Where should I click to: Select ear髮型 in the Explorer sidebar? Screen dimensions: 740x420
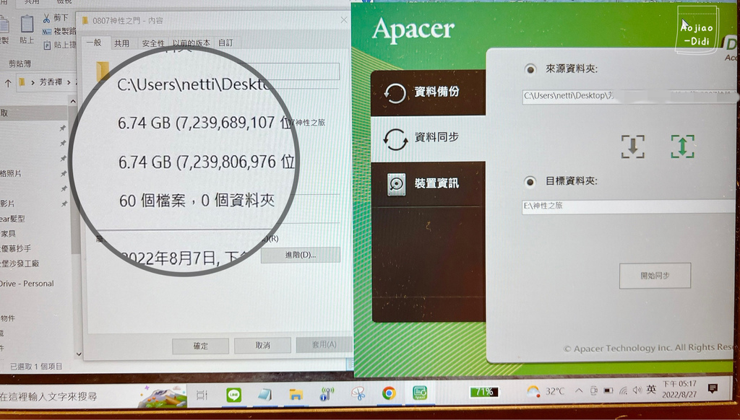pyautogui.click(x=12, y=219)
